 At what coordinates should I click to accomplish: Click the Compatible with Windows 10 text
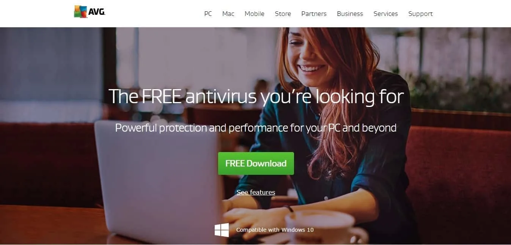coord(275,230)
